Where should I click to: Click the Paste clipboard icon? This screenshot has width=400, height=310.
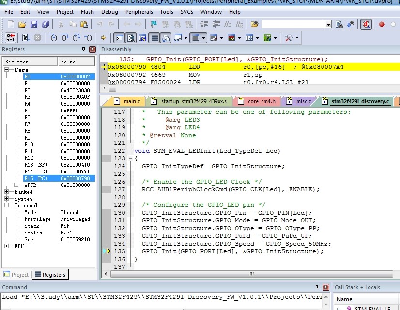point(84,24)
